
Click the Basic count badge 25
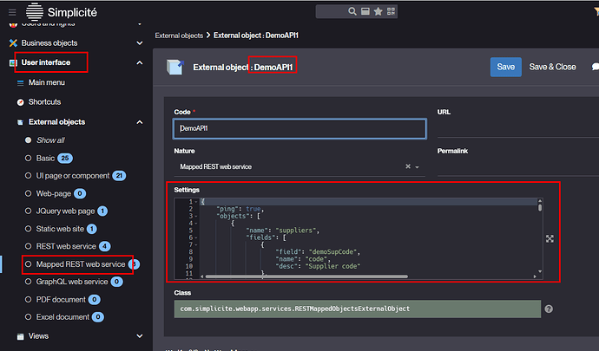pyautogui.click(x=65, y=159)
